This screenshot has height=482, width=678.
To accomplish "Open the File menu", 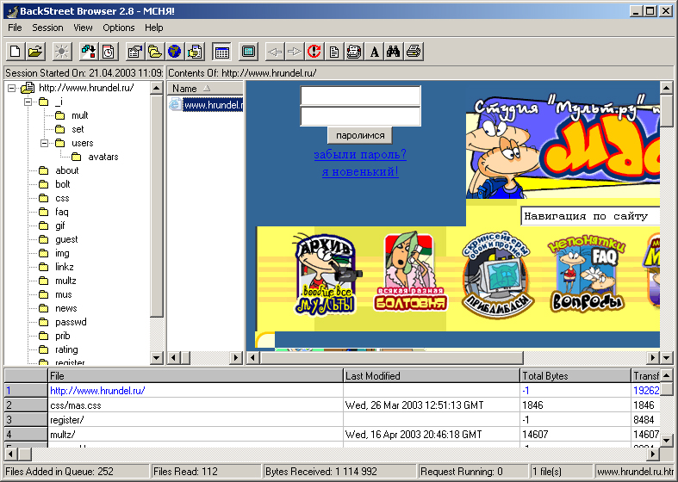I will click(15, 28).
